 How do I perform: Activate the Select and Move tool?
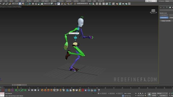[33, 4]
